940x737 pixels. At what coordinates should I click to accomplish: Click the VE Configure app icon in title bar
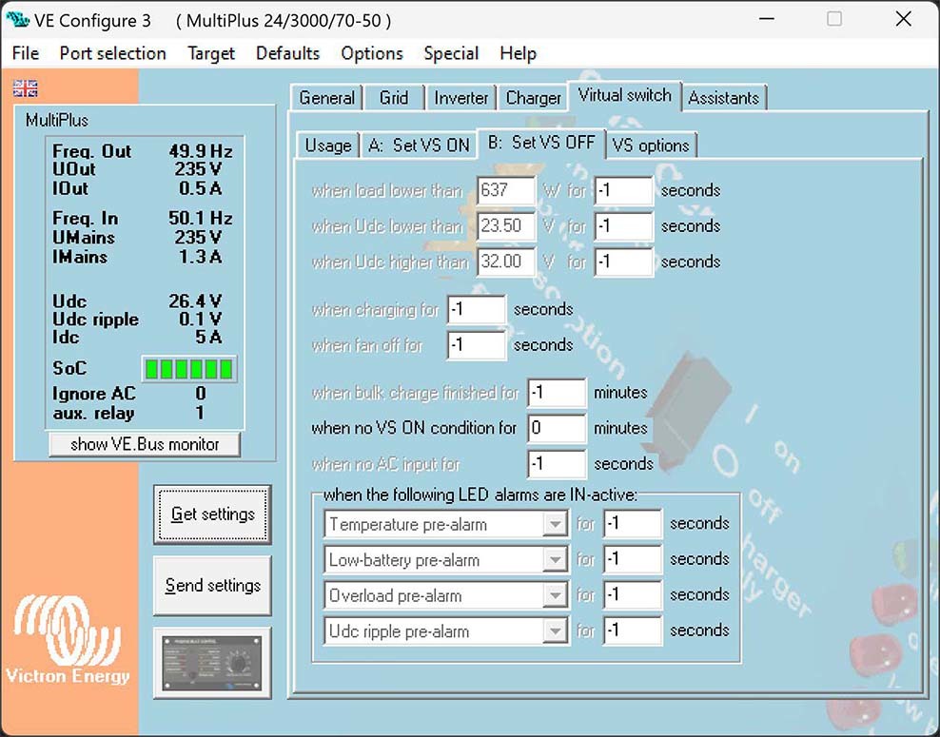pos(17,20)
